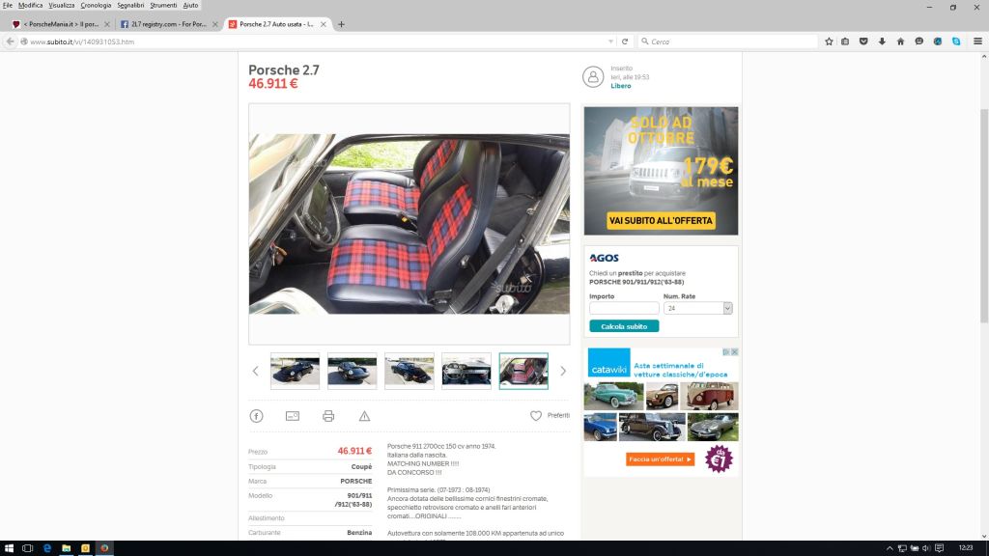The width and height of the screenshot is (989, 556).
Task: Open the Modifica menu
Action: click(x=30, y=5)
